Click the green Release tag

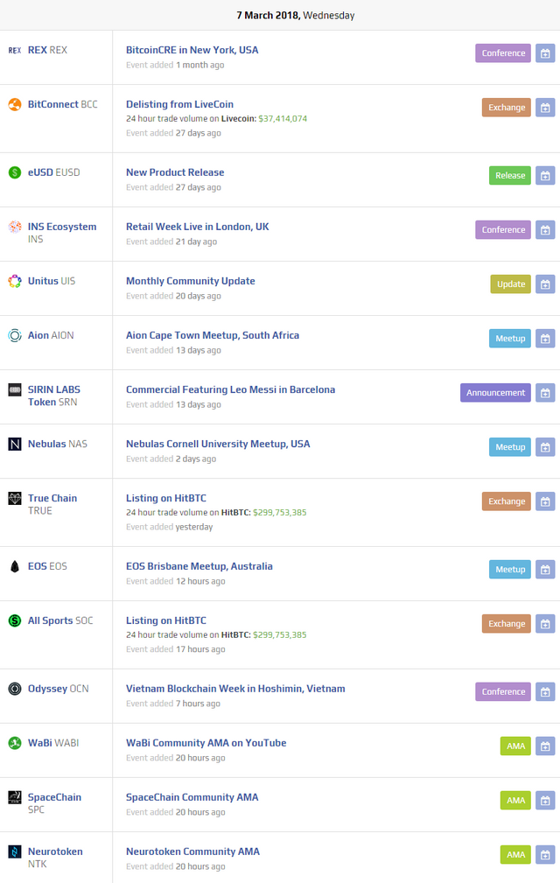point(510,176)
